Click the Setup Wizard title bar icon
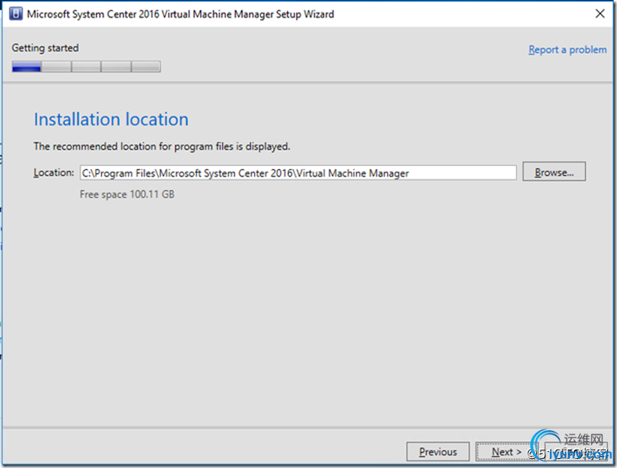Image resolution: width=617 pixels, height=468 pixels. [x=15, y=13]
